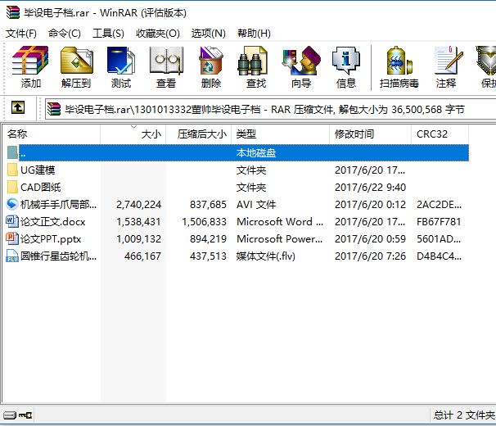
Task: Select the UG建模 folder name
Action: click(x=38, y=170)
